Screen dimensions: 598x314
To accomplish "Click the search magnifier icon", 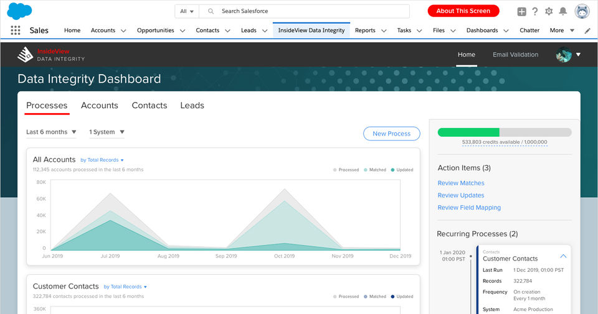I will pyautogui.click(x=211, y=11).
